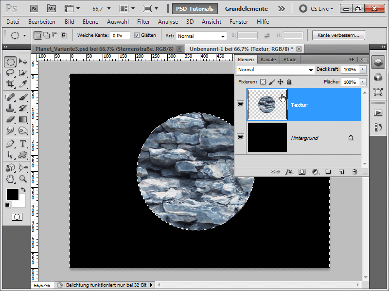
Task: Select the Zoom tool
Action: 23,178
